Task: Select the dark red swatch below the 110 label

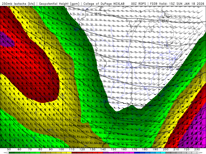Action: pyautogui.click(x=74, y=153)
